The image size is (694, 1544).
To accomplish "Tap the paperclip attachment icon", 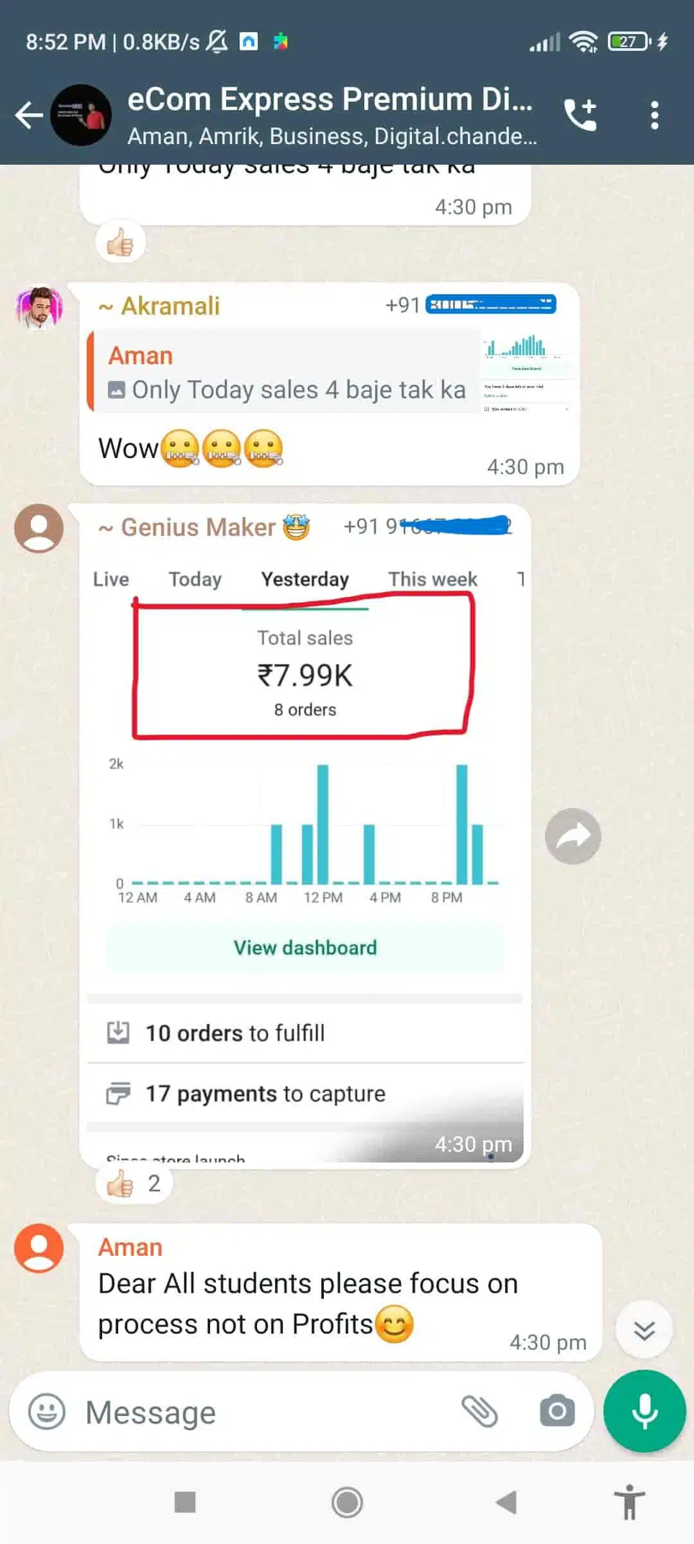I will [x=479, y=1411].
